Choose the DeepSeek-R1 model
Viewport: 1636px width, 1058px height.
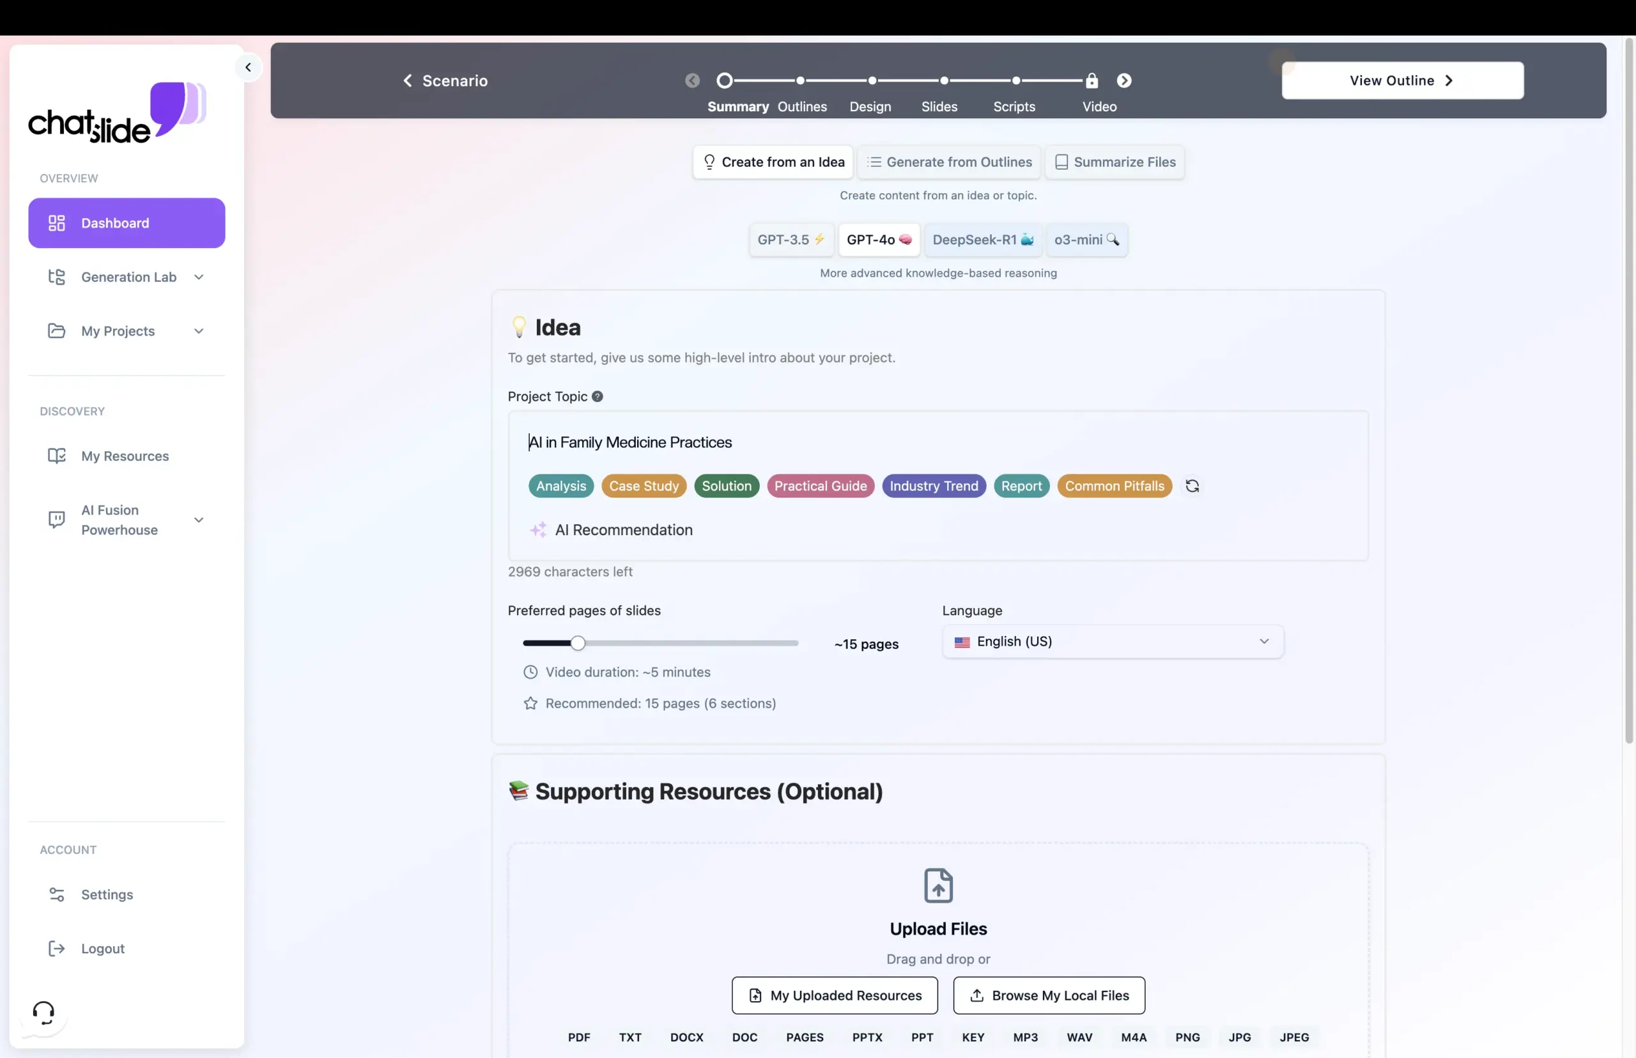pos(983,240)
